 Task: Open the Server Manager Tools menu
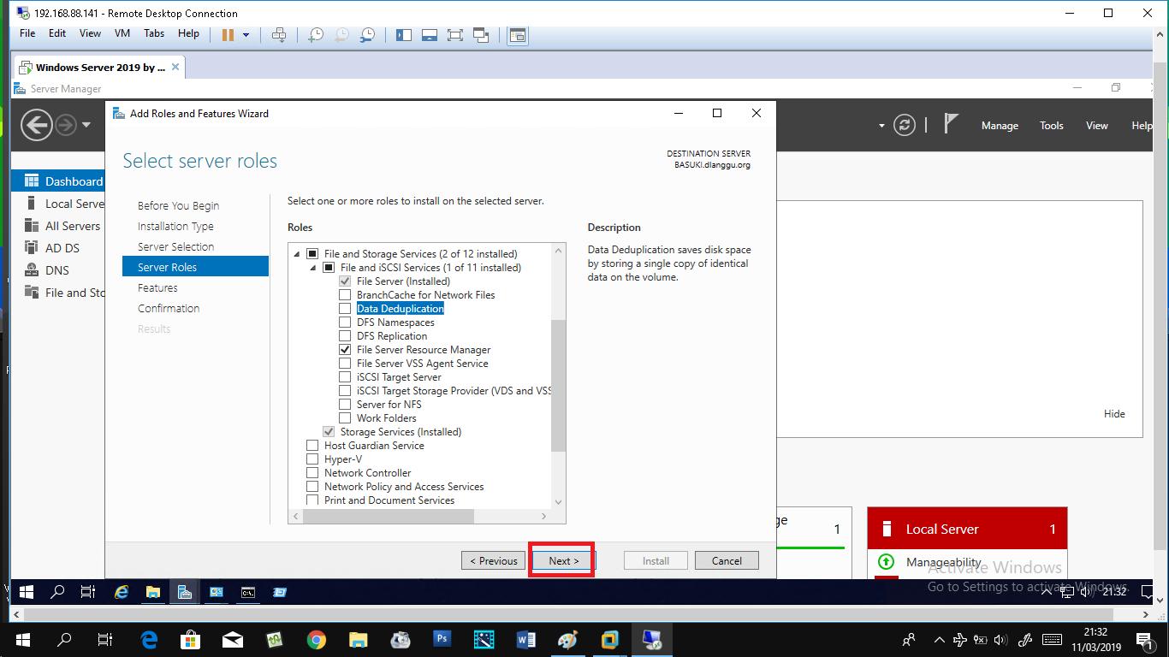click(1052, 126)
